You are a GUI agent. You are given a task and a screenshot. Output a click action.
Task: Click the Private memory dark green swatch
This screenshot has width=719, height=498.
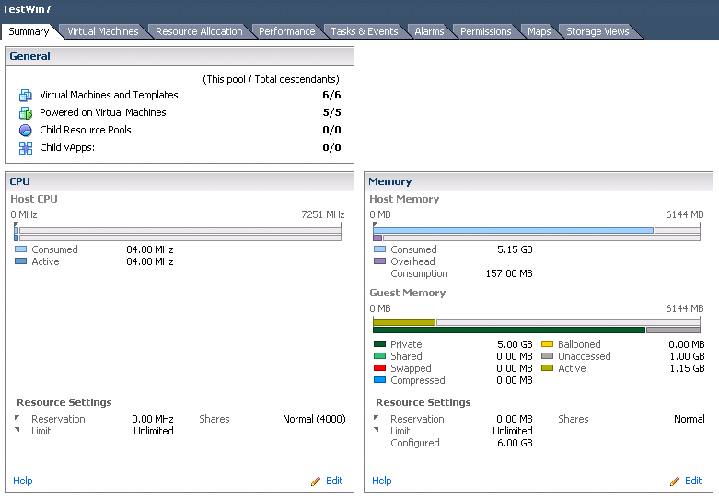pos(379,344)
